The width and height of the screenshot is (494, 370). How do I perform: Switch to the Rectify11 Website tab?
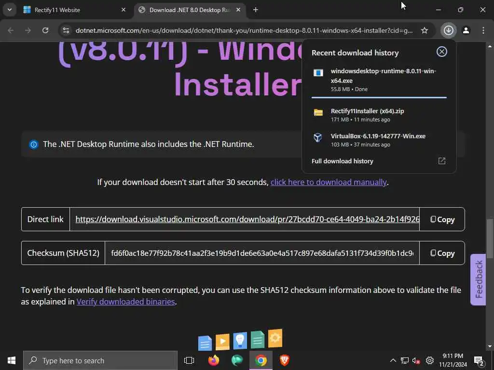(x=75, y=10)
